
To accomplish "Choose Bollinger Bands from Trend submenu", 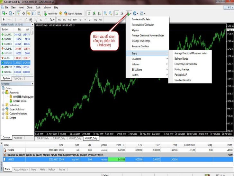I will (x=181, y=59).
